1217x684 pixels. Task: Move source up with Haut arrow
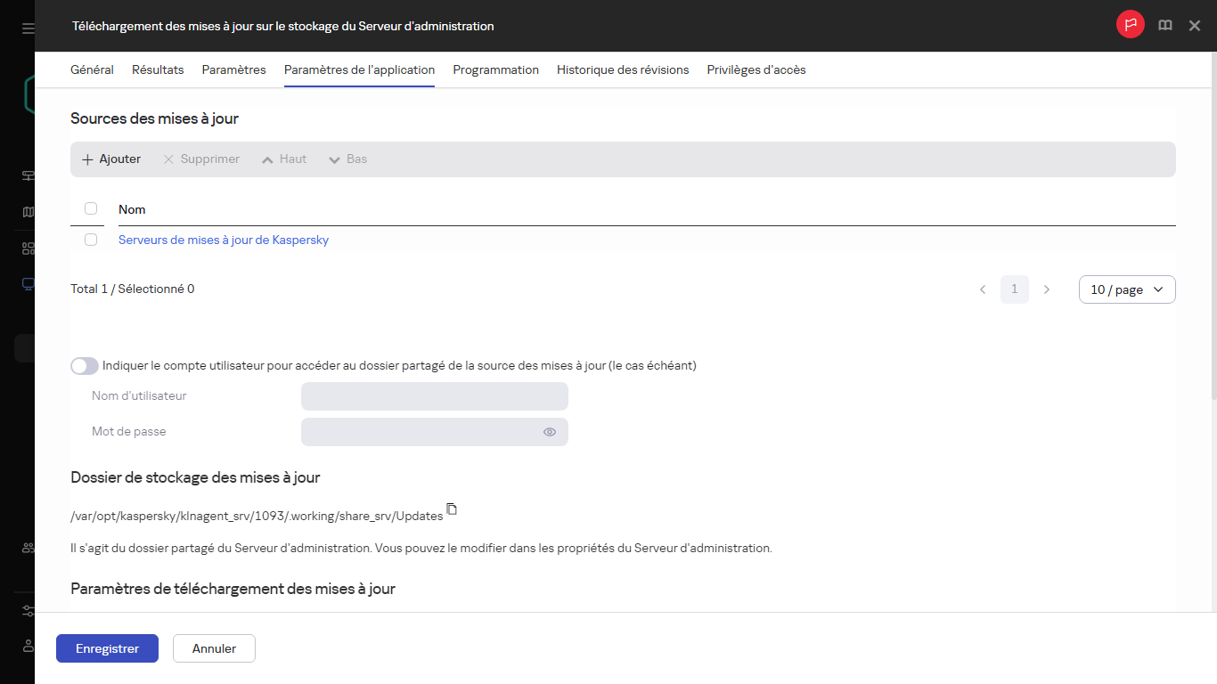click(x=267, y=159)
